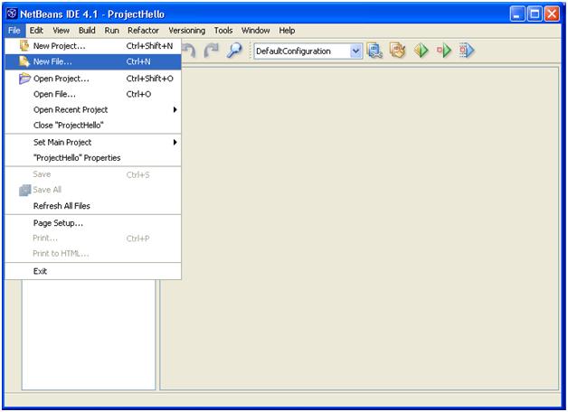Close the File menu via File
The image size is (568, 412).
pyautogui.click(x=14, y=31)
